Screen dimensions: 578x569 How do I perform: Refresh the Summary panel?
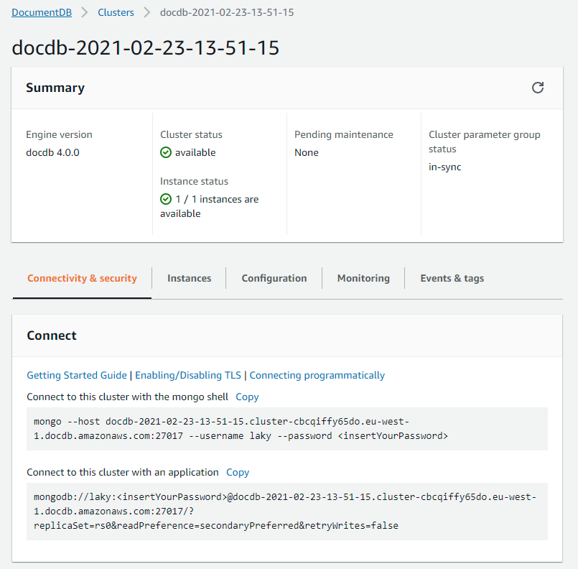click(538, 88)
